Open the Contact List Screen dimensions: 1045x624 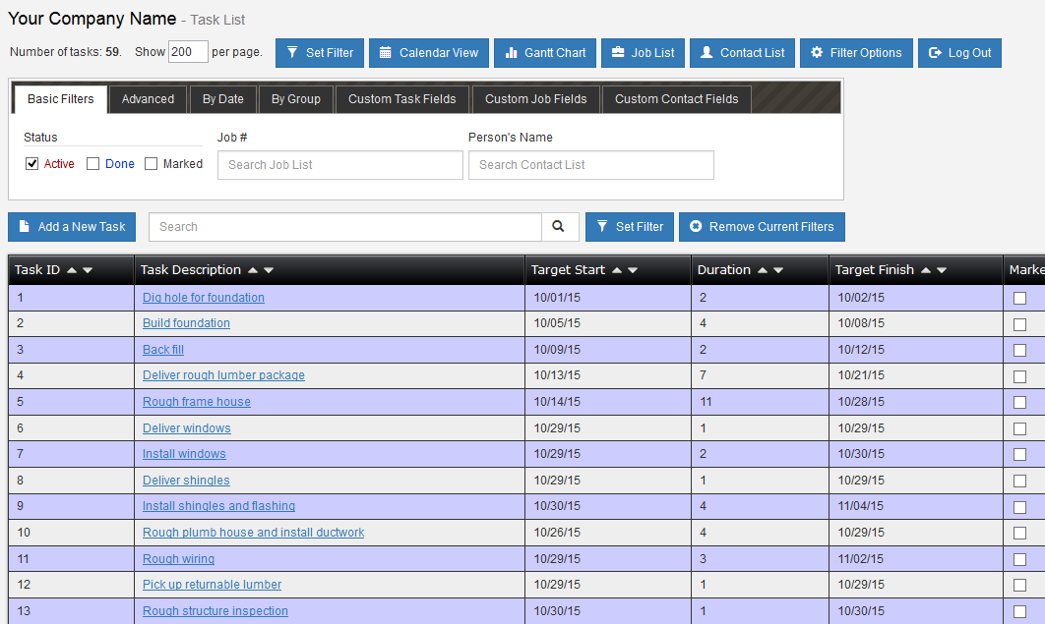[742, 53]
